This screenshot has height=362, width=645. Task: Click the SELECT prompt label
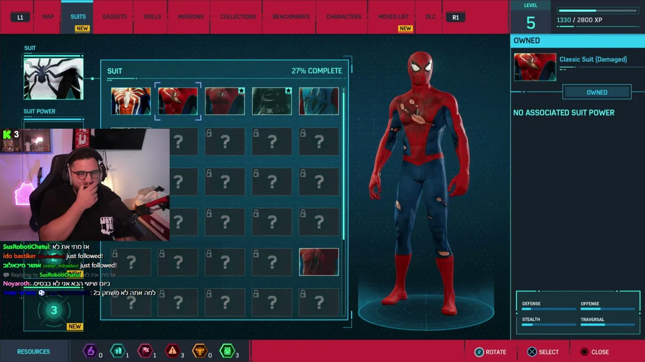click(x=549, y=352)
